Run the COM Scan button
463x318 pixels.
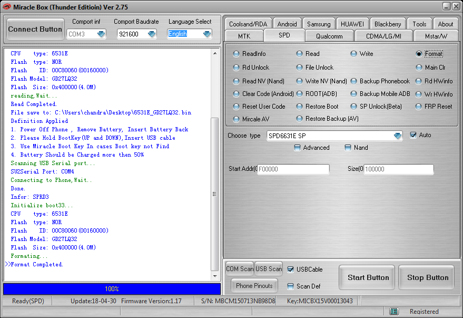(x=240, y=269)
